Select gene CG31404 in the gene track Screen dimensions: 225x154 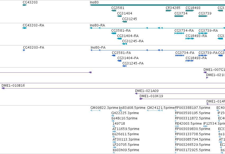(120, 16)
